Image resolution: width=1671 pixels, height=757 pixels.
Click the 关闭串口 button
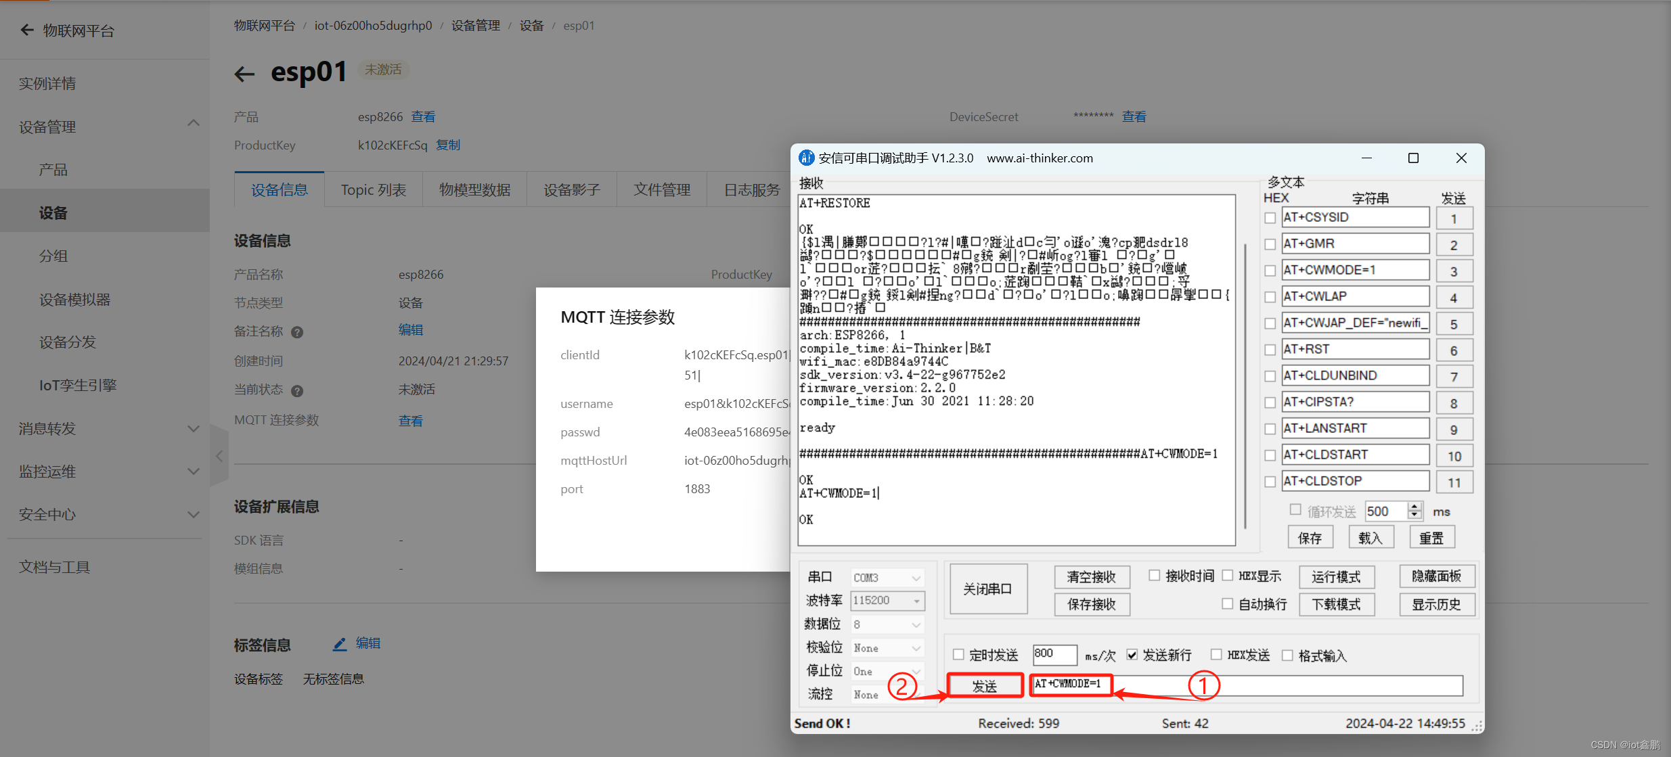[987, 589]
